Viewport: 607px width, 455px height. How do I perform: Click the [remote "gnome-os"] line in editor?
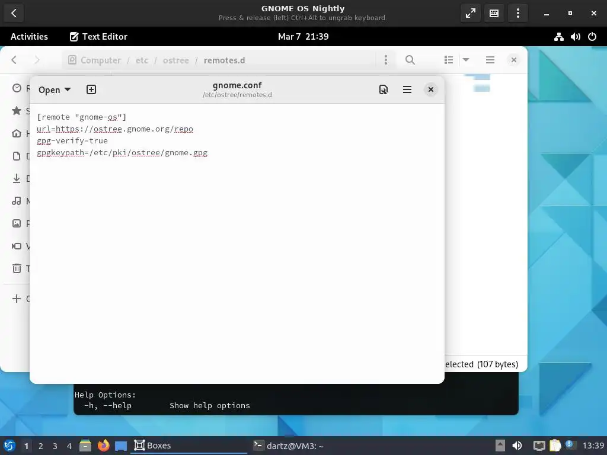82,117
